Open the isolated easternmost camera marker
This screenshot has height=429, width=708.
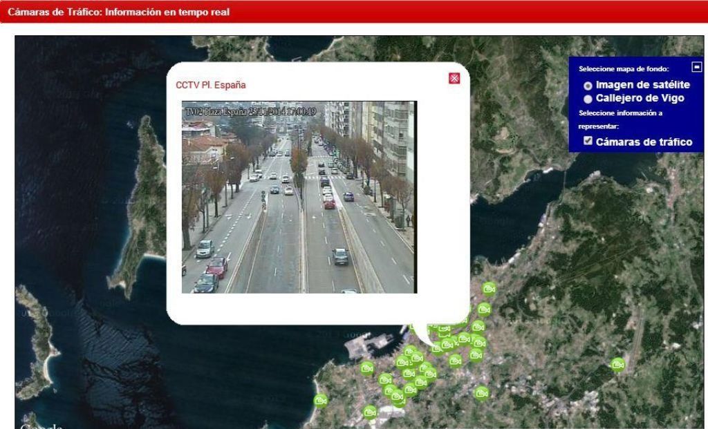(617, 364)
